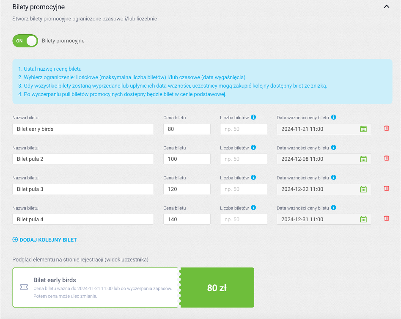
Task: Delete the Bilet pula 2 row
Action: pos(387,158)
